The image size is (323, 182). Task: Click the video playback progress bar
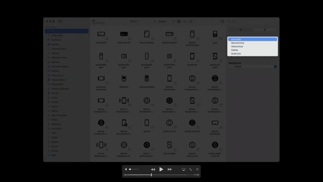pos(161,175)
